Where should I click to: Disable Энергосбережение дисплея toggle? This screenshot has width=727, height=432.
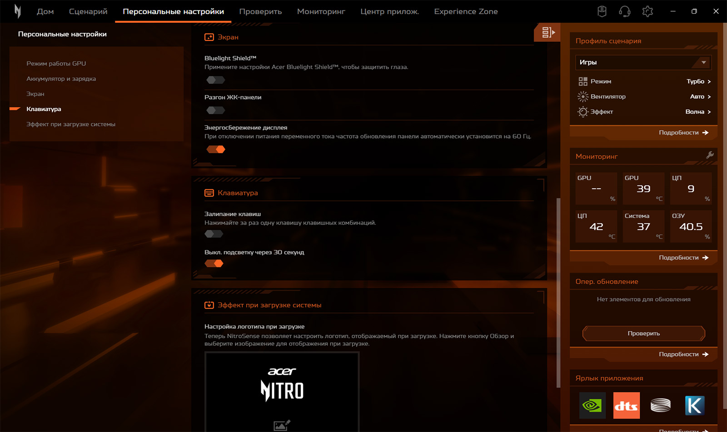[215, 149]
